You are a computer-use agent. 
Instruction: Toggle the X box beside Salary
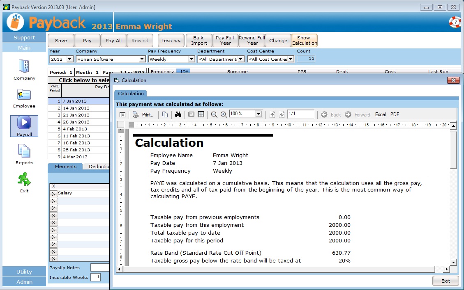(53, 194)
